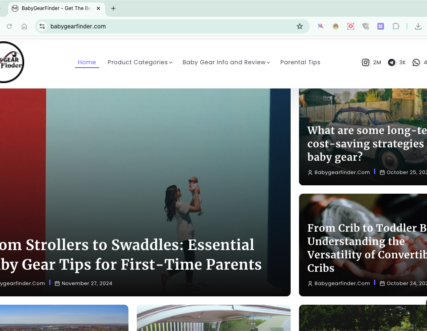Expand the Product Categories dropdown
This screenshot has height=331, width=427.
pos(140,62)
